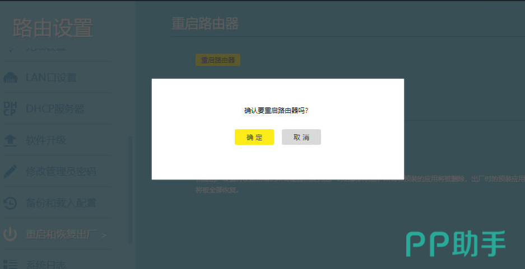This screenshot has width=525, height=269.
Task: Click dialog text 确认要重启路由器吗?
Action: coord(276,111)
